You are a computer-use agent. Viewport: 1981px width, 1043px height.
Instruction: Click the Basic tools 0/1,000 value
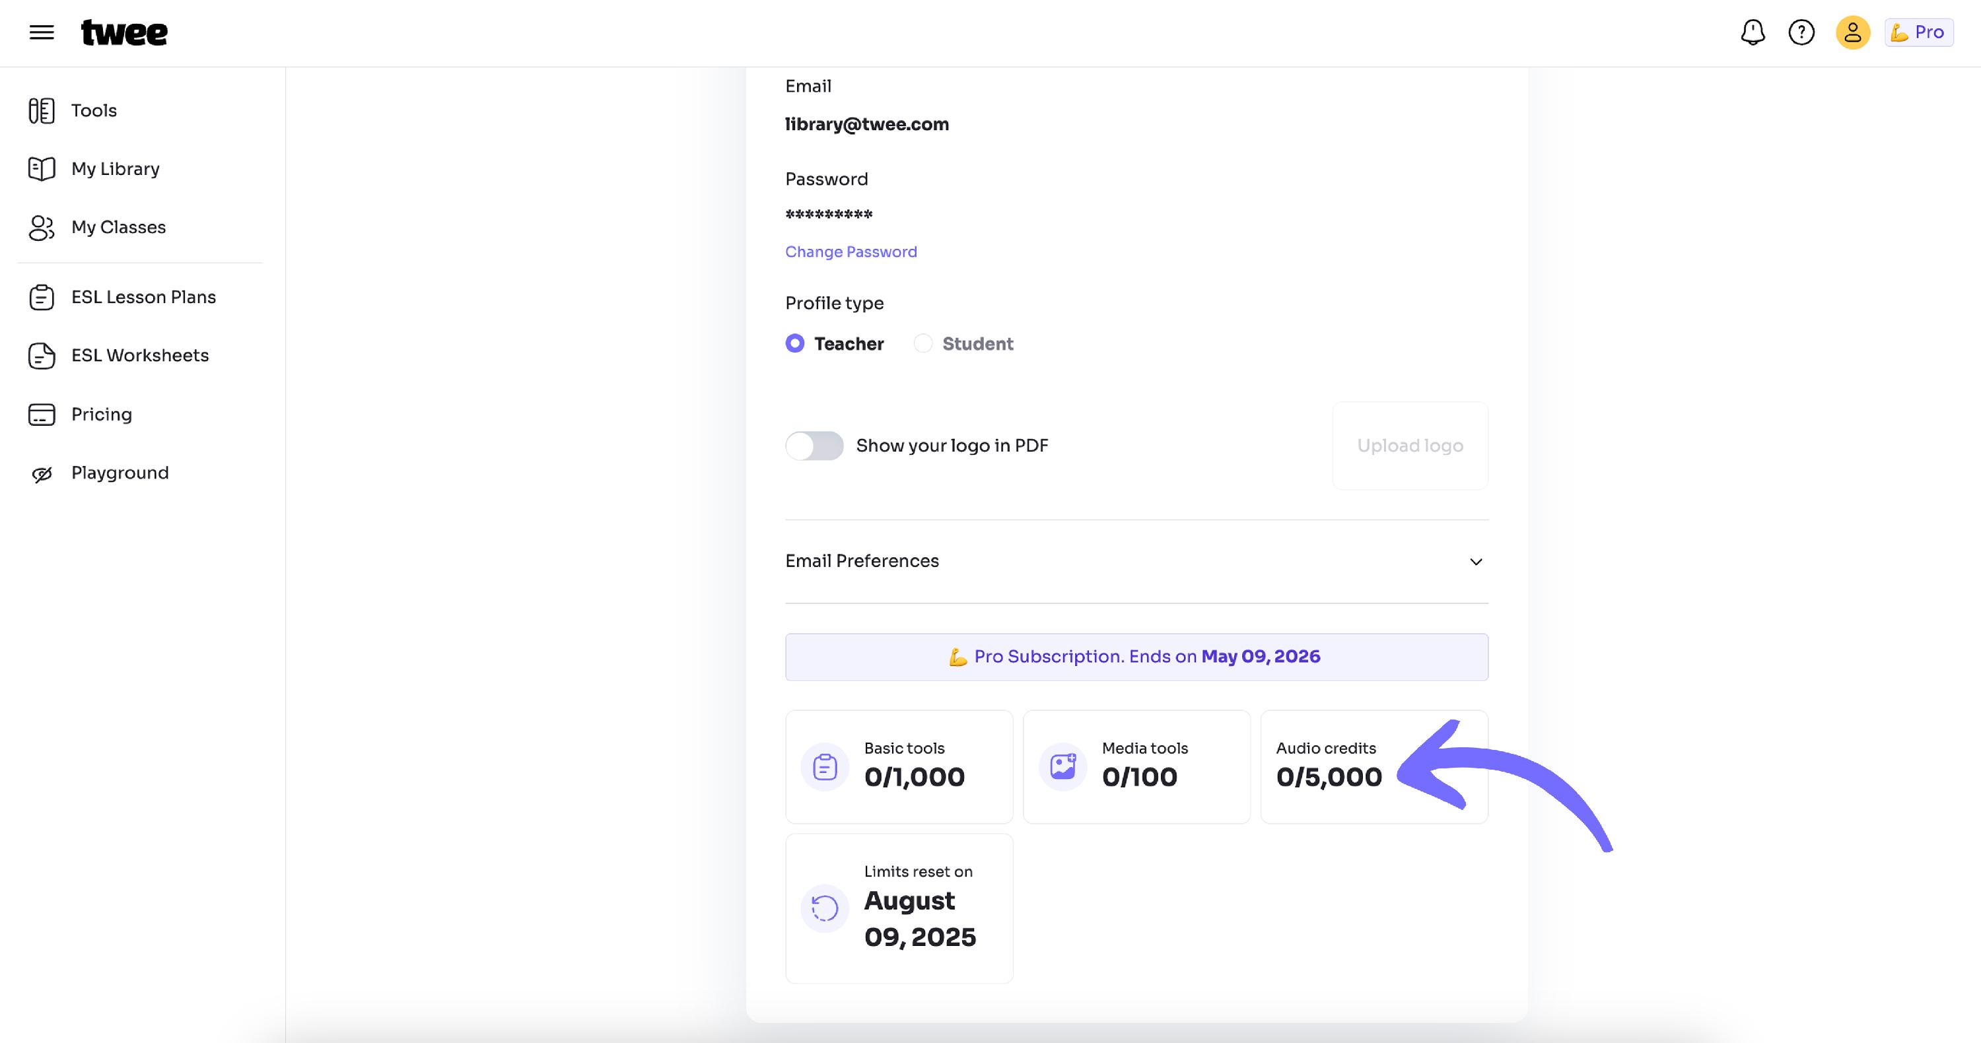(915, 777)
